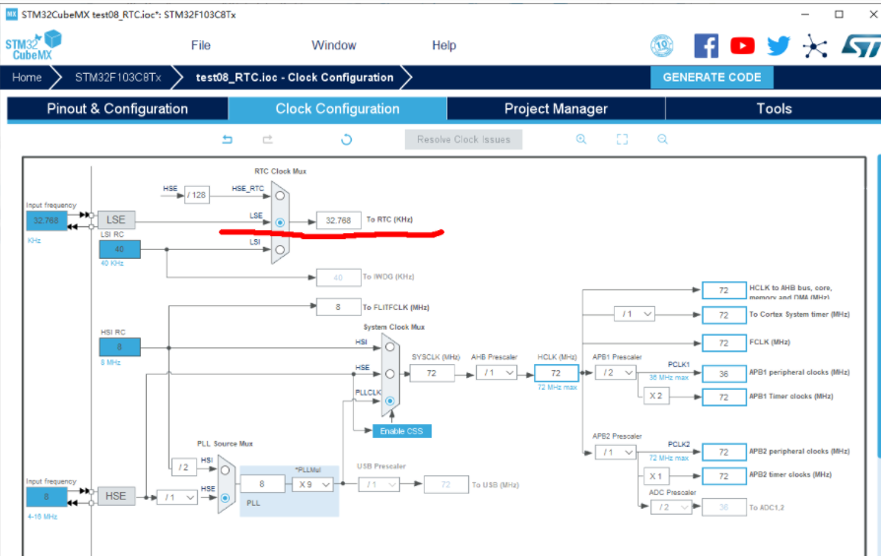Reset the clock configuration with refresh icon
881x556 pixels.
click(347, 139)
